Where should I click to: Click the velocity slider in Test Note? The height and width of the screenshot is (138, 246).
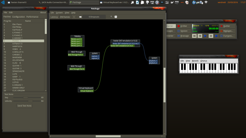coord(30,101)
